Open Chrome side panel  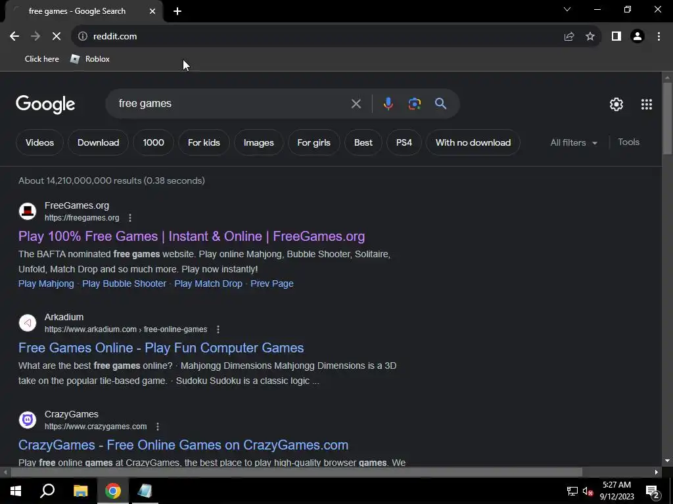[616, 37]
